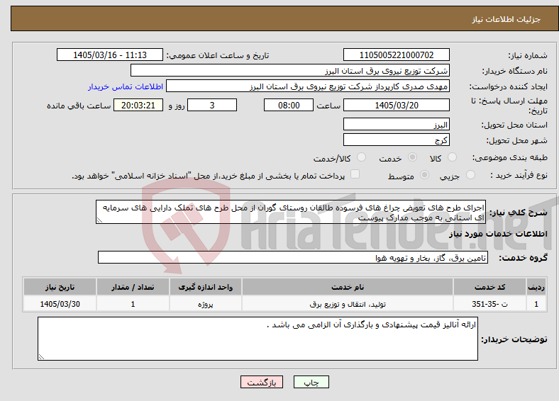This screenshot has height=401, width=559.
Task: Click the نام خدمت column header
Action: pyautogui.click(x=348, y=287)
